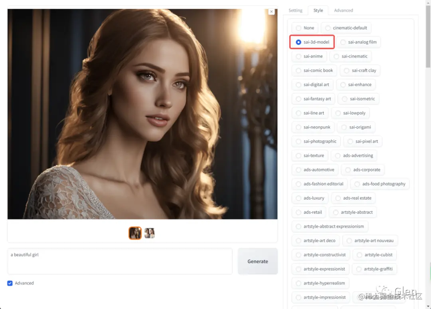
Task: Pick sai-lowpoly style
Action: tap(350, 113)
